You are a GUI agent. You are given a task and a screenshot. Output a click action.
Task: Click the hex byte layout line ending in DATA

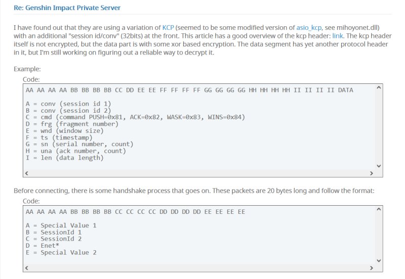pos(189,90)
